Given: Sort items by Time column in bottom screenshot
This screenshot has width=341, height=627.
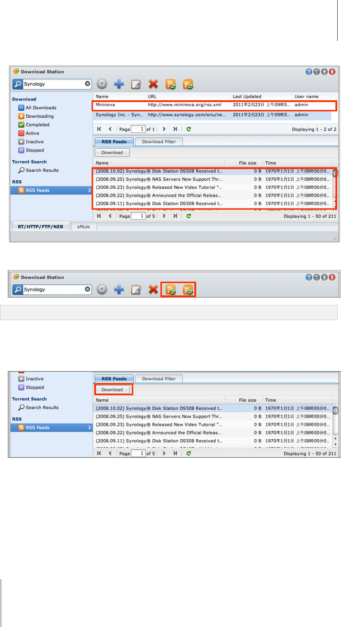Looking at the screenshot, I should 297,400.
